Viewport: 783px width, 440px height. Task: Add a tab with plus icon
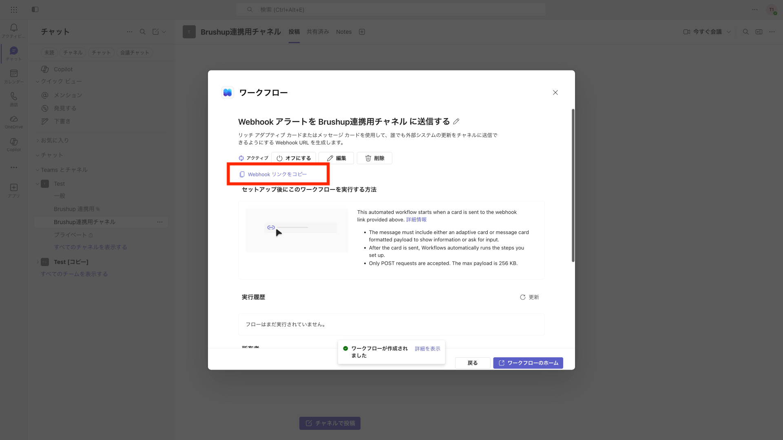coord(362,32)
